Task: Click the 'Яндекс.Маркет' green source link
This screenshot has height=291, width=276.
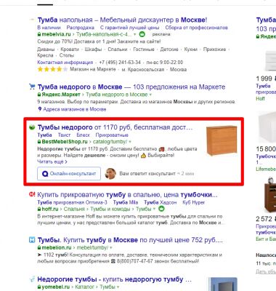Action: pos(61,95)
